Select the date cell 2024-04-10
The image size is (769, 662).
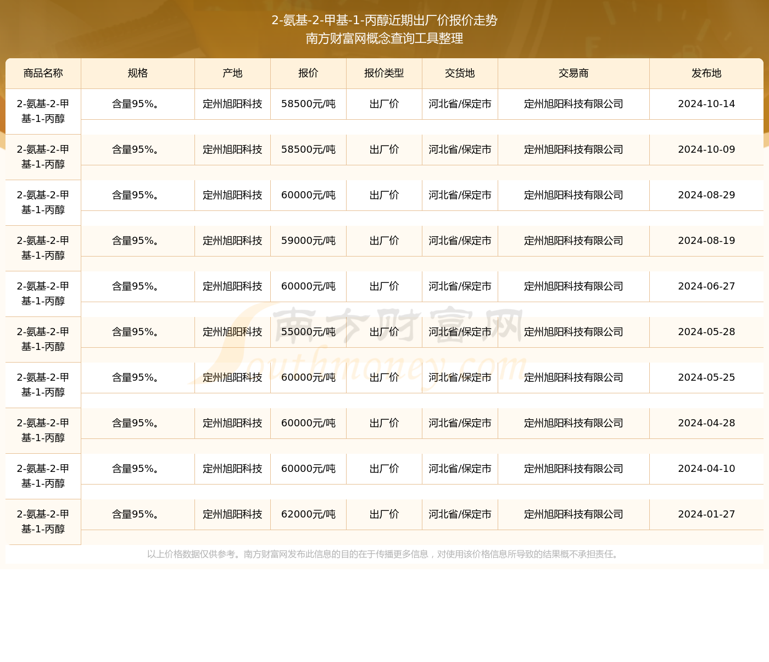706,469
